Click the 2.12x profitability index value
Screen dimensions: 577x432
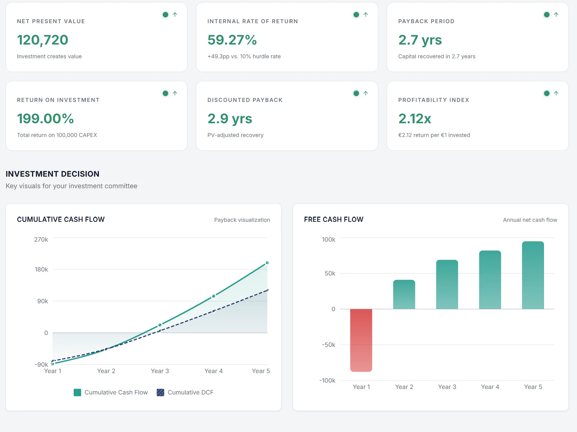(x=415, y=119)
